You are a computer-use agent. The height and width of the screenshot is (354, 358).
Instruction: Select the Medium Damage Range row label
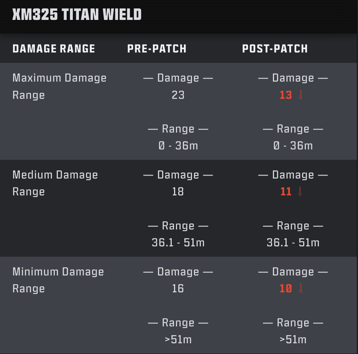click(x=55, y=183)
